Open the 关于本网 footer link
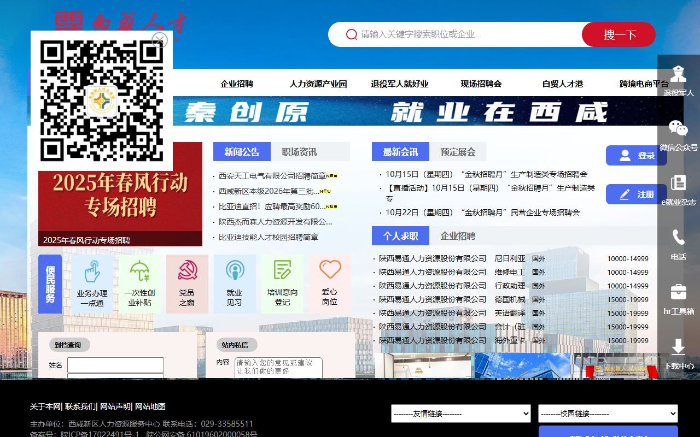Screen dimensions: 700x437 (45, 406)
